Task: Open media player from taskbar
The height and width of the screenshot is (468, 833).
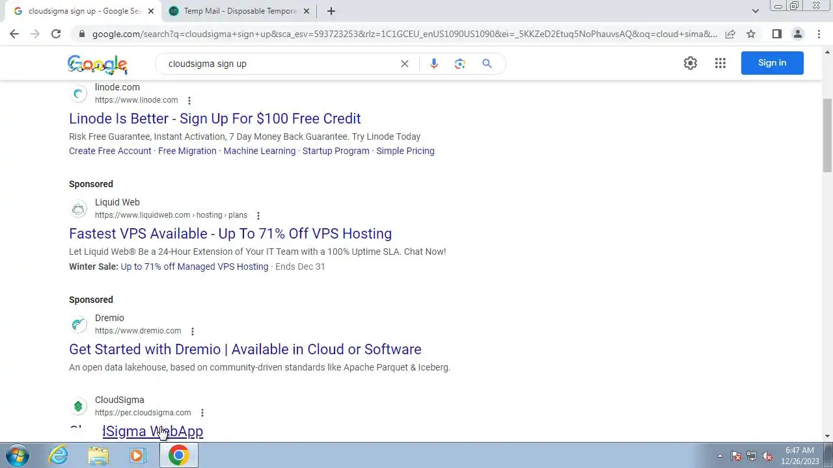Action: [137, 456]
